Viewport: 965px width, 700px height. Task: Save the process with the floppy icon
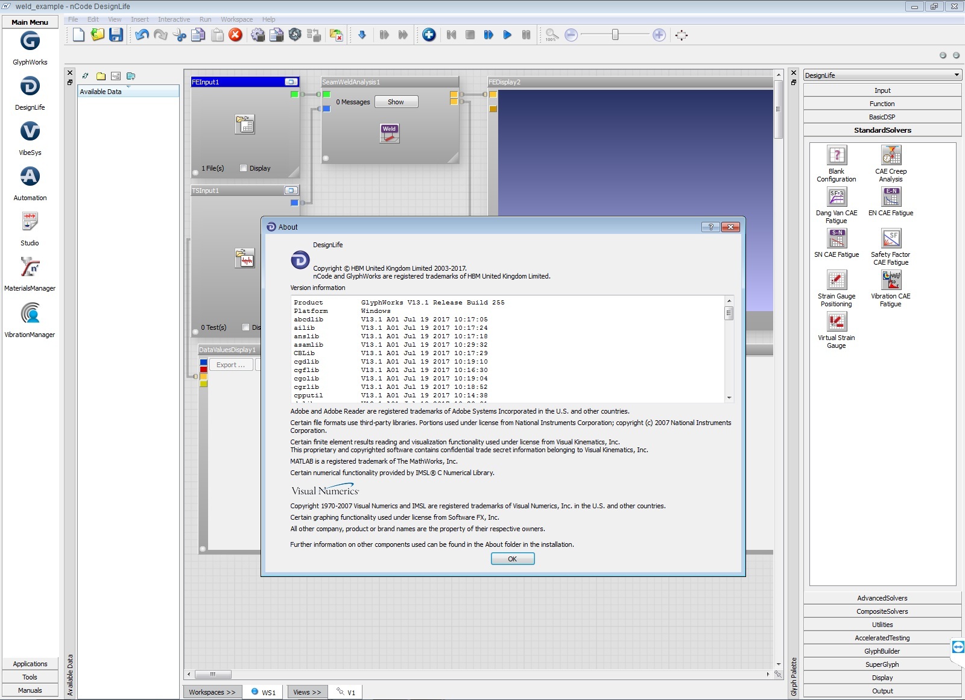click(116, 35)
